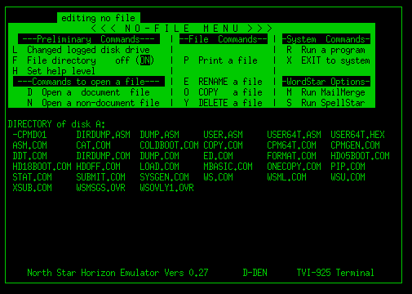Screen dimensions: 412x294
Task: Click file DIRDUMP.COM in directory
Action: [103, 156]
